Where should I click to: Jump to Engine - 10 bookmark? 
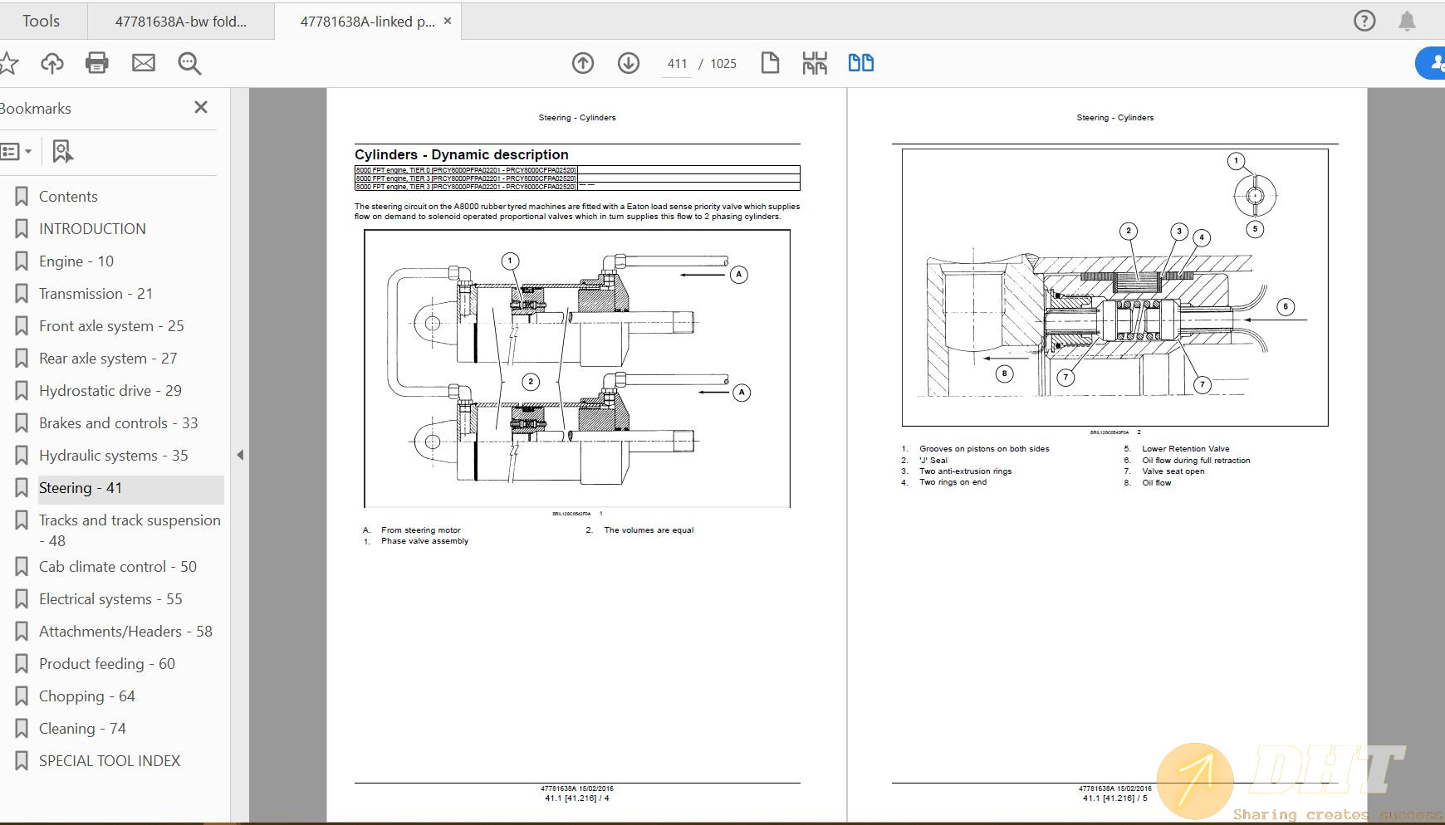click(x=76, y=261)
